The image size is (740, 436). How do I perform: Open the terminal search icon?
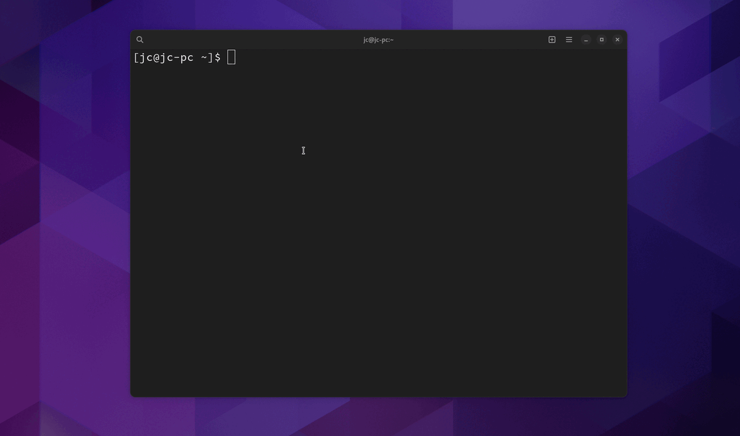click(140, 39)
